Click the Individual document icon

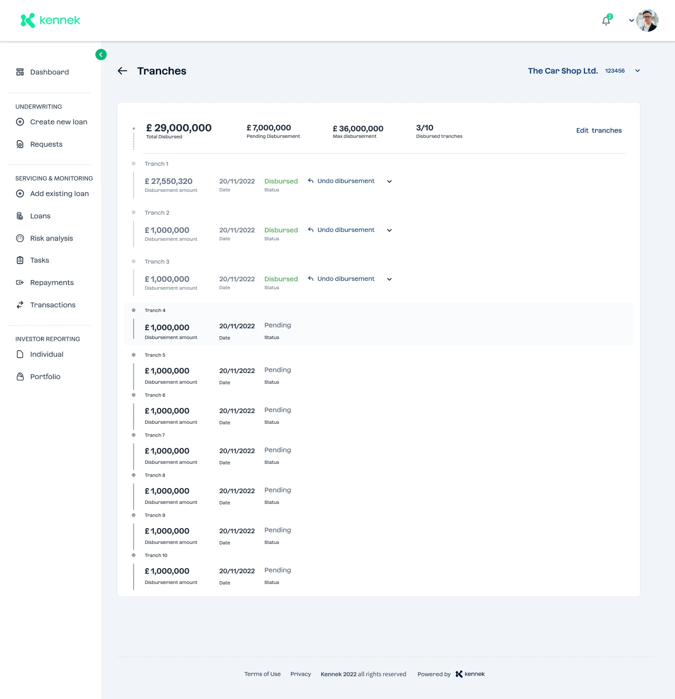pos(20,354)
